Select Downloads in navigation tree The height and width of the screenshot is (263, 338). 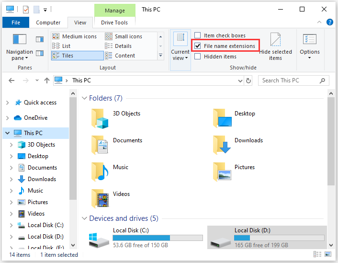[42, 179]
